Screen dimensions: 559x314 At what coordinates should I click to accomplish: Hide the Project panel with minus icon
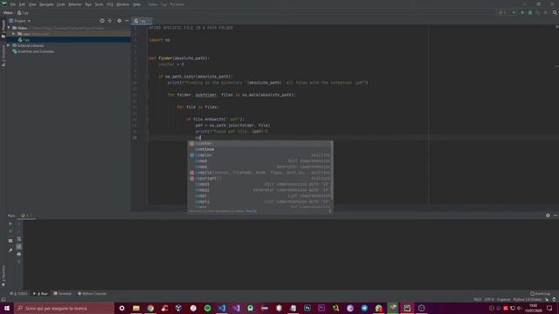pos(127,21)
